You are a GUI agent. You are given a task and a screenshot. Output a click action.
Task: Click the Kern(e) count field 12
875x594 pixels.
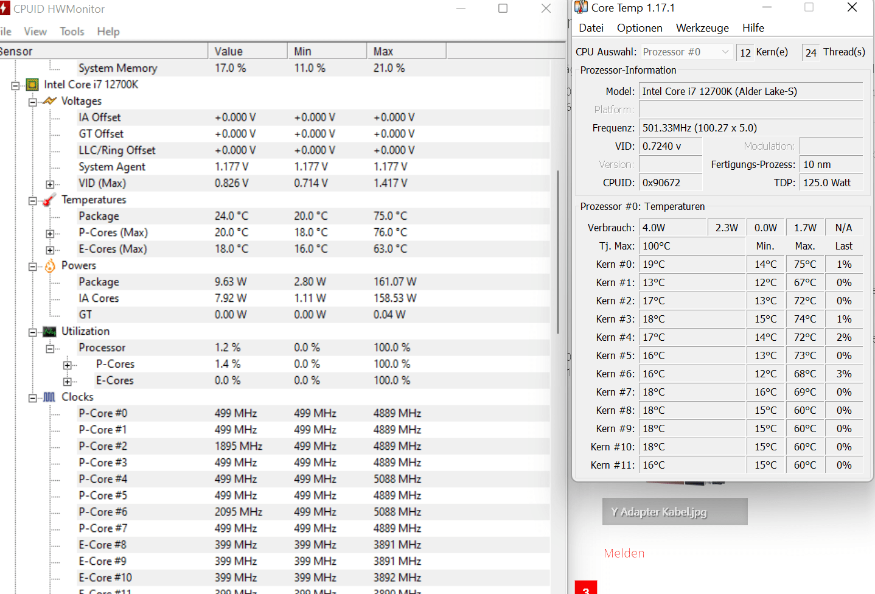745,52
